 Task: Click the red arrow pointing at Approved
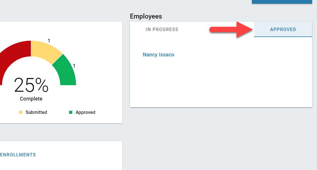pyautogui.click(x=231, y=29)
